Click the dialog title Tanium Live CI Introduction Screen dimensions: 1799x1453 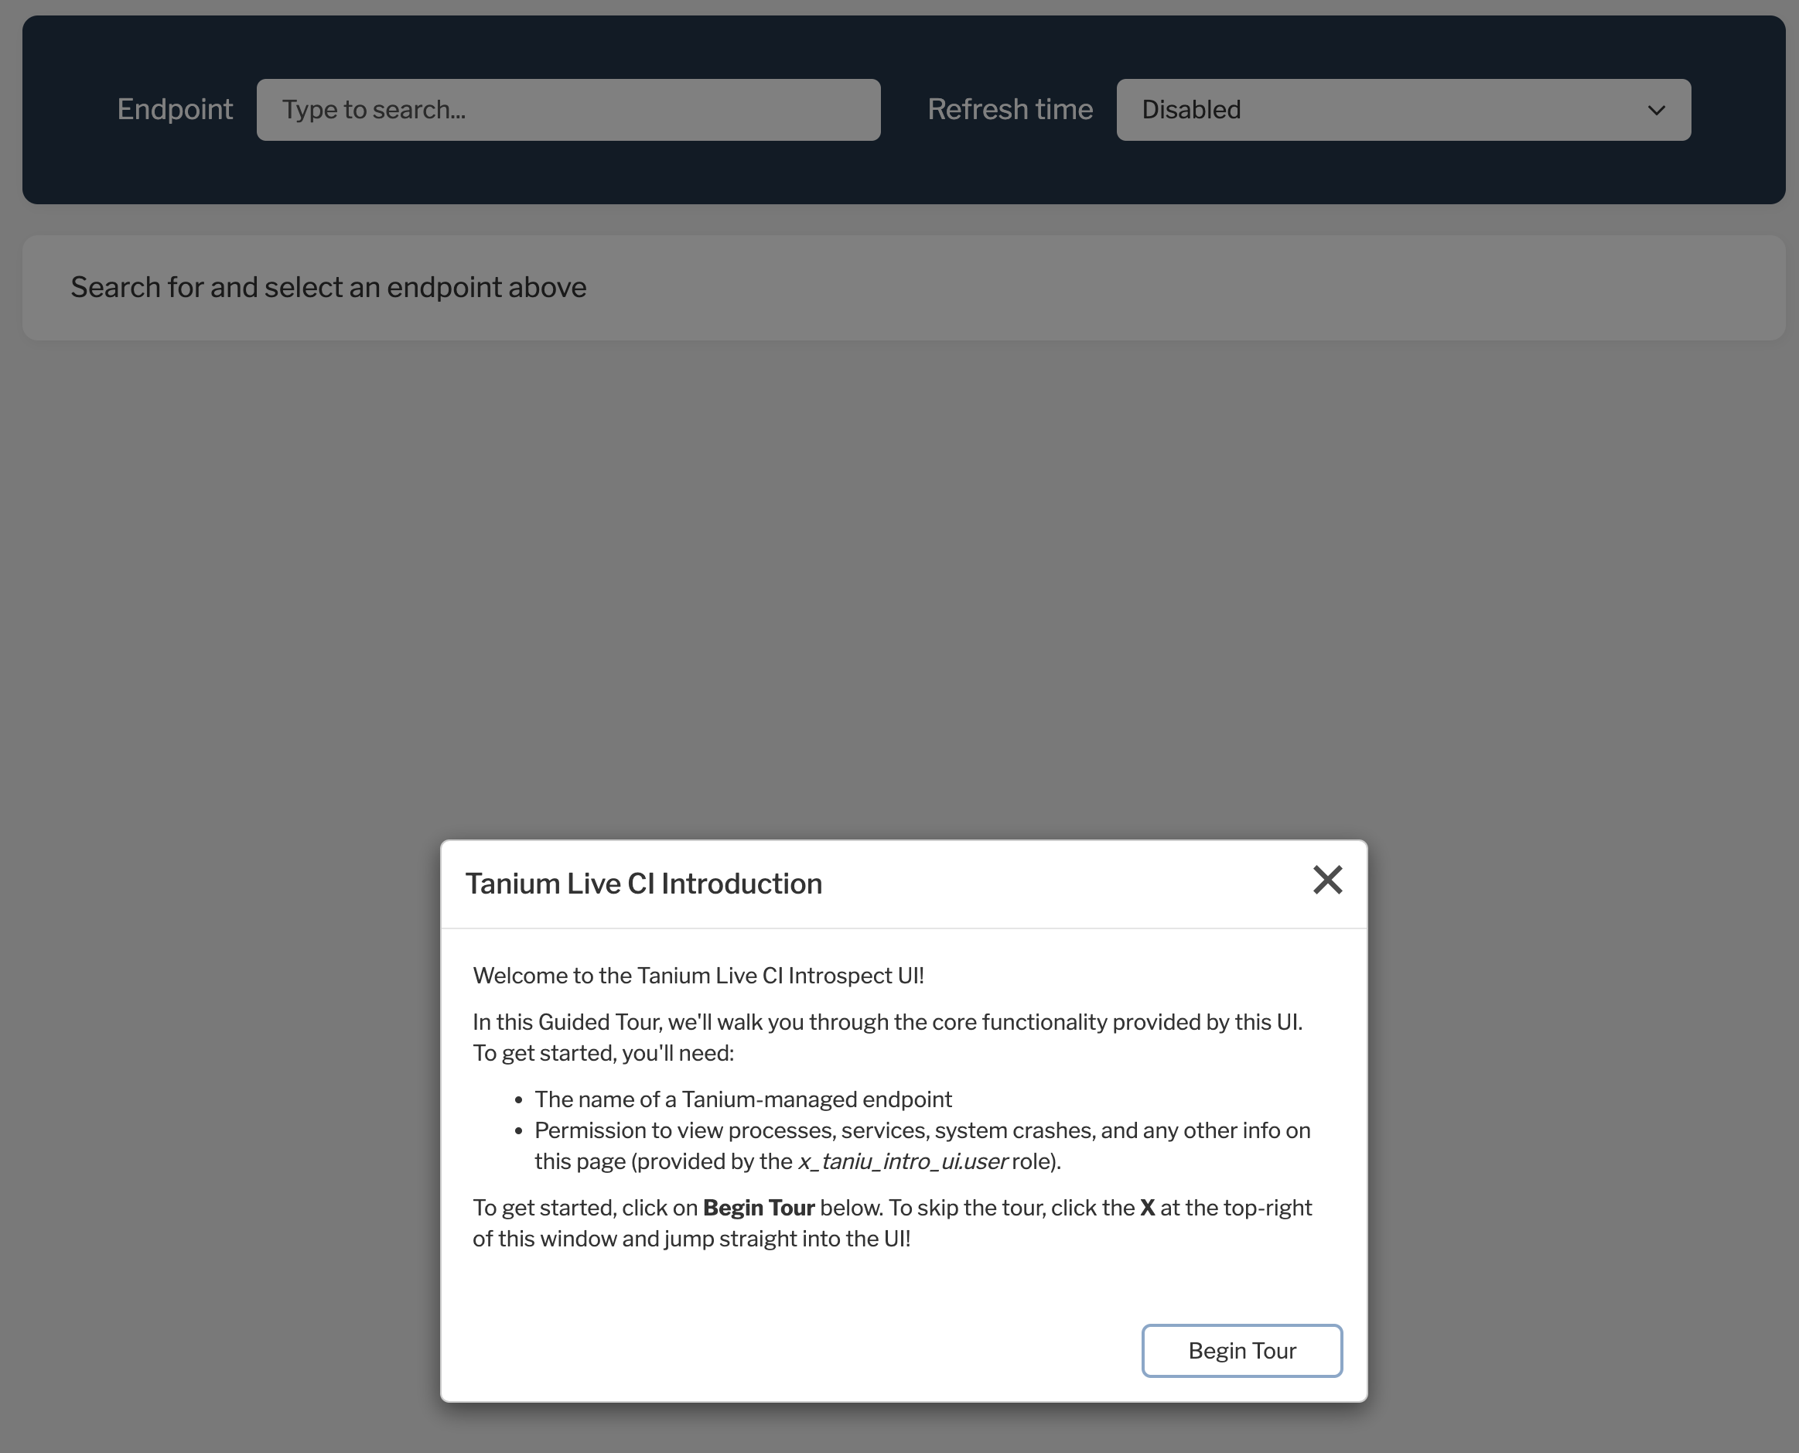(643, 884)
